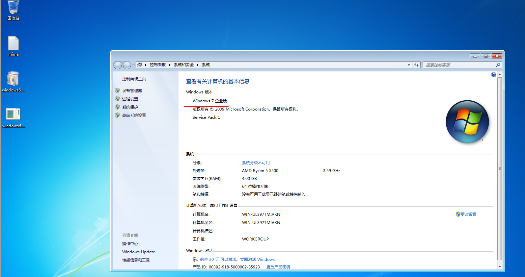The image size is (525, 277).
Task: Click the help question mark icon
Action: [x=493, y=75]
